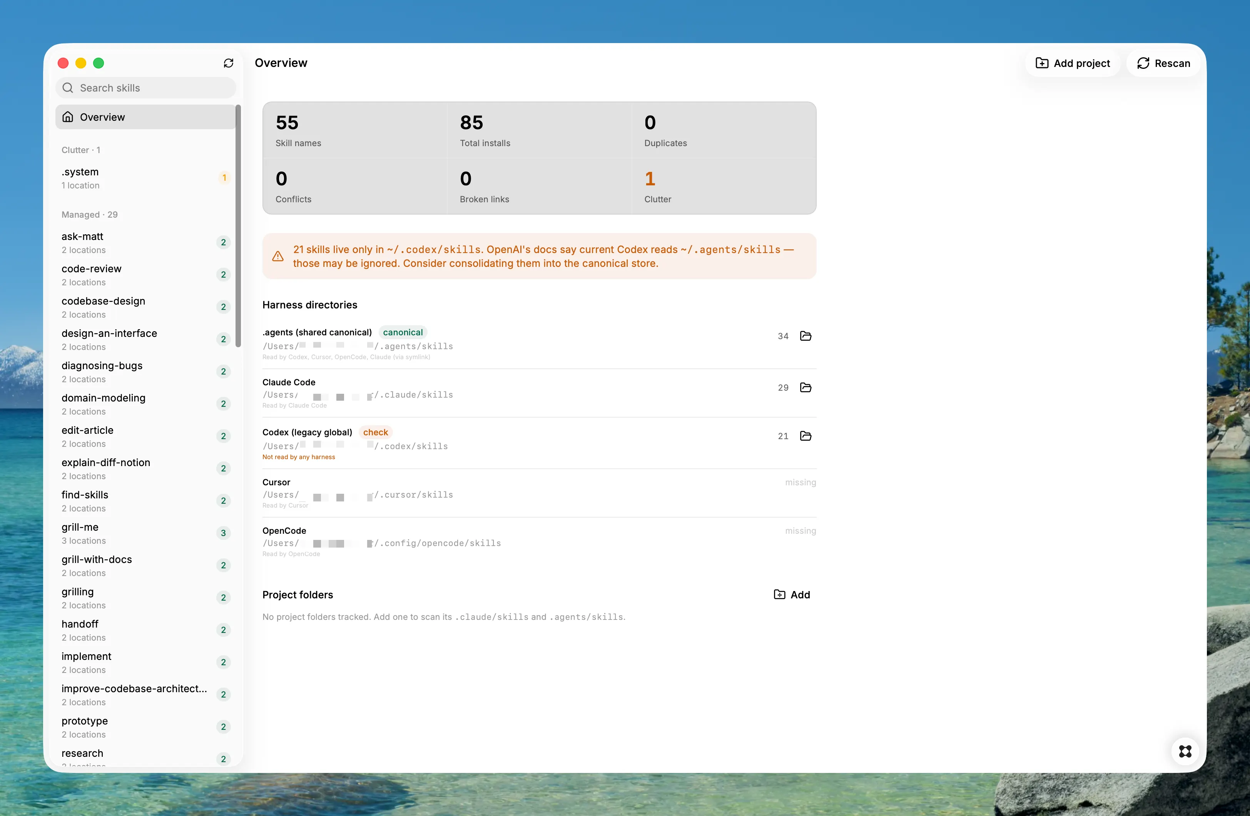
Task: Click the sidebar refresh icon
Action: click(229, 63)
